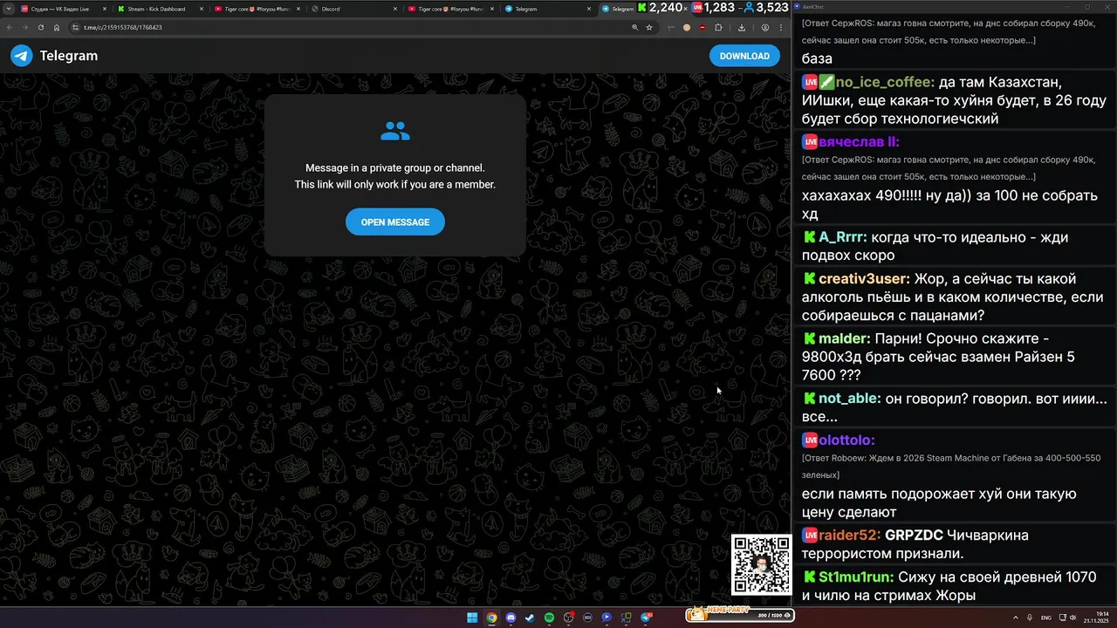This screenshot has height=628, width=1117.
Task: Click the browser back arrow
Action: [10, 27]
